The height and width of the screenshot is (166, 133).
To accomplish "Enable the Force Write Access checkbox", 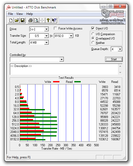I will click(55, 28).
